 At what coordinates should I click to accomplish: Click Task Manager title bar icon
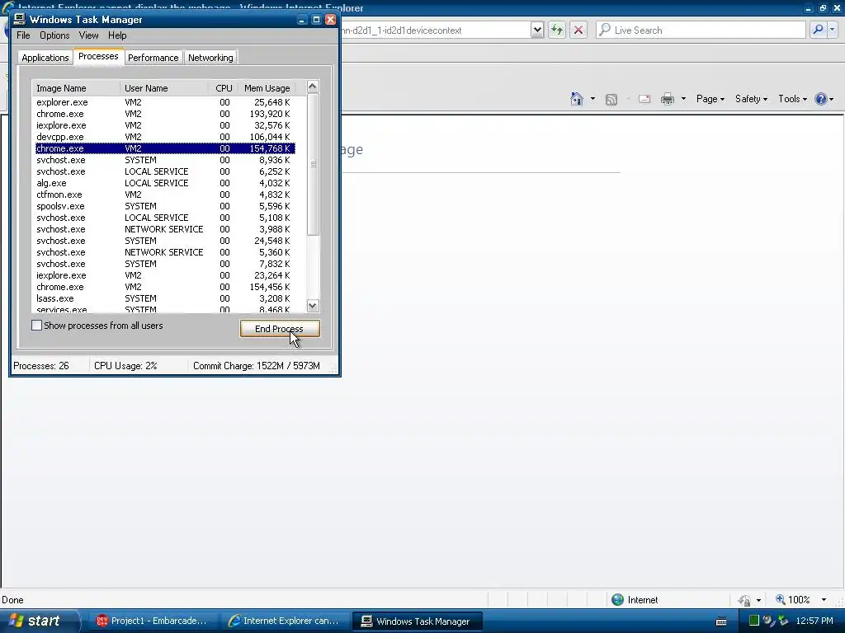[20, 20]
